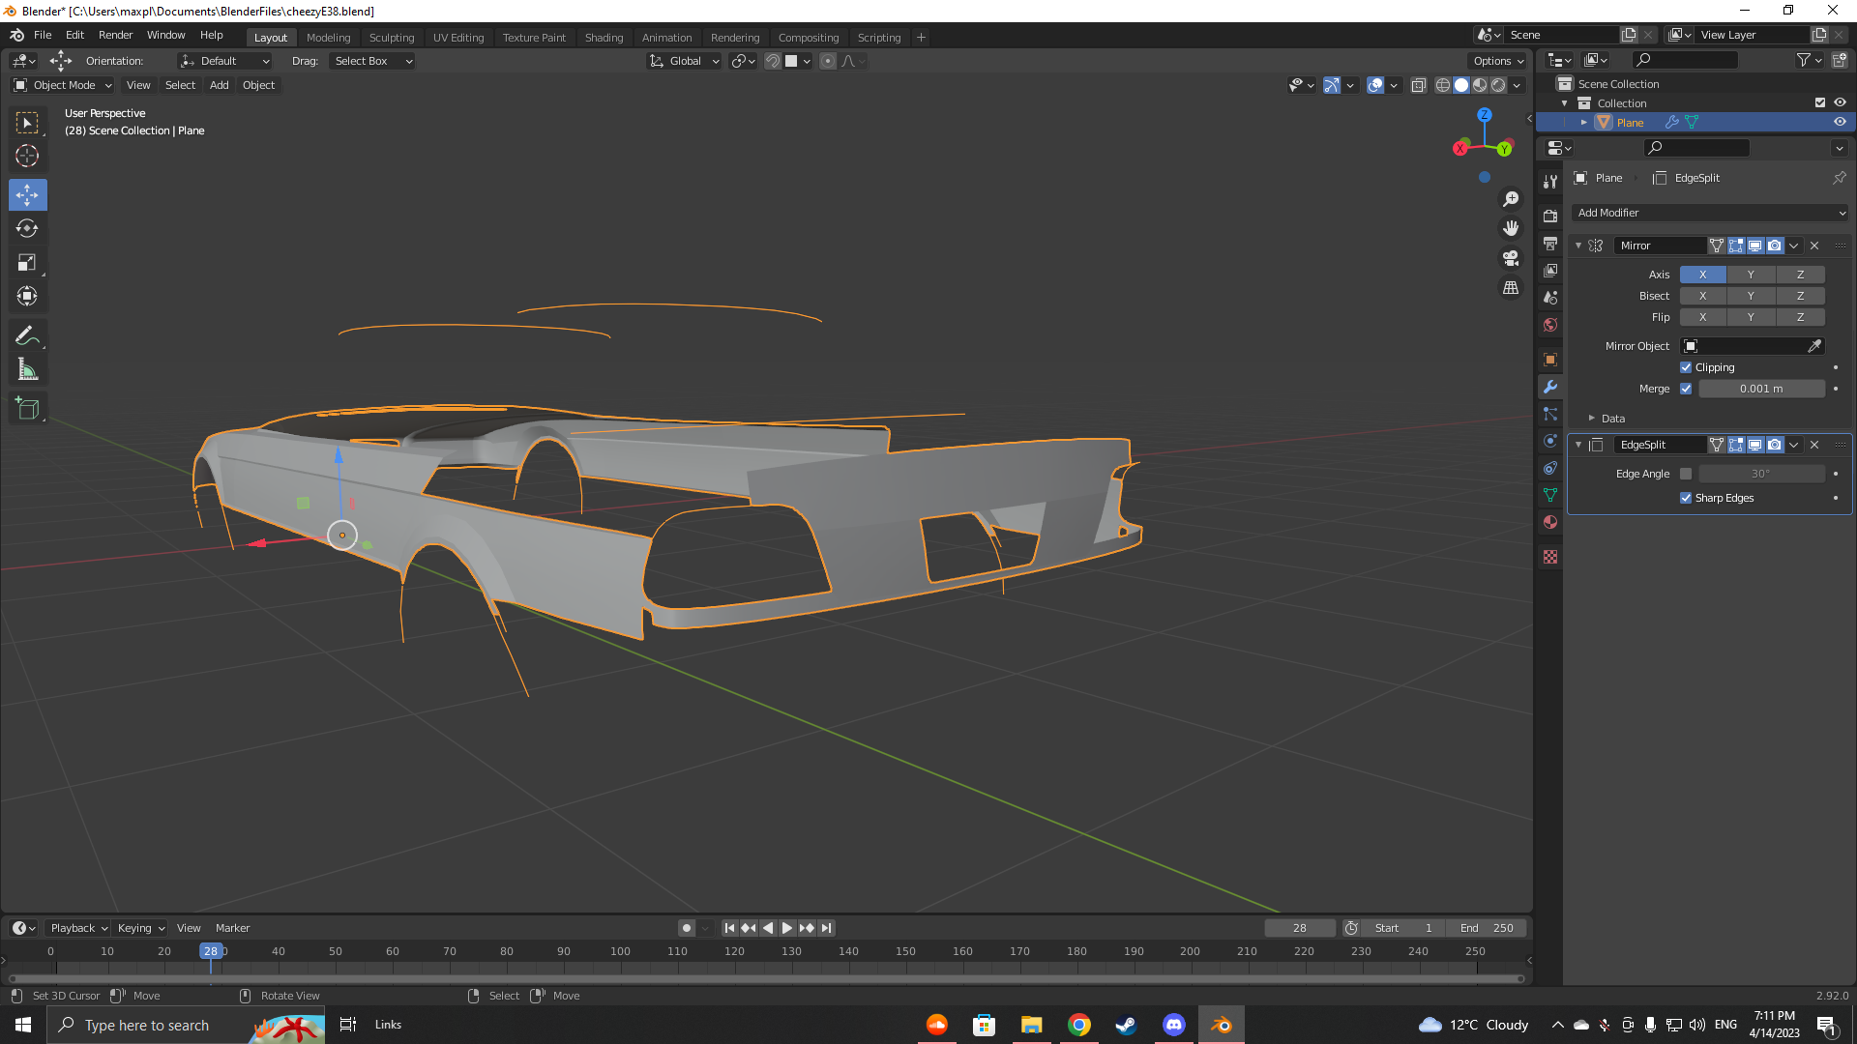Enable Y axis on Mirror modifier
The width and height of the screenshot is (1857, 1044).
(1751, 275)
